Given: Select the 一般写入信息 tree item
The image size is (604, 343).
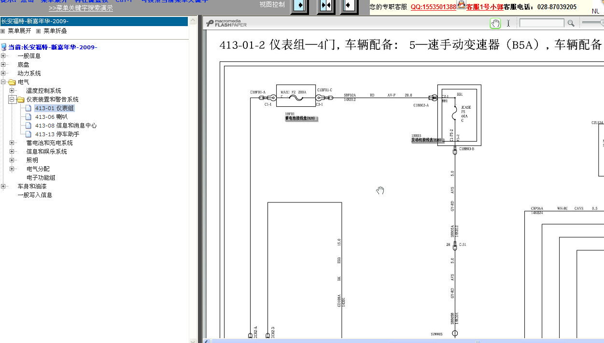Looking at the screenshot, I should [35, 195].
